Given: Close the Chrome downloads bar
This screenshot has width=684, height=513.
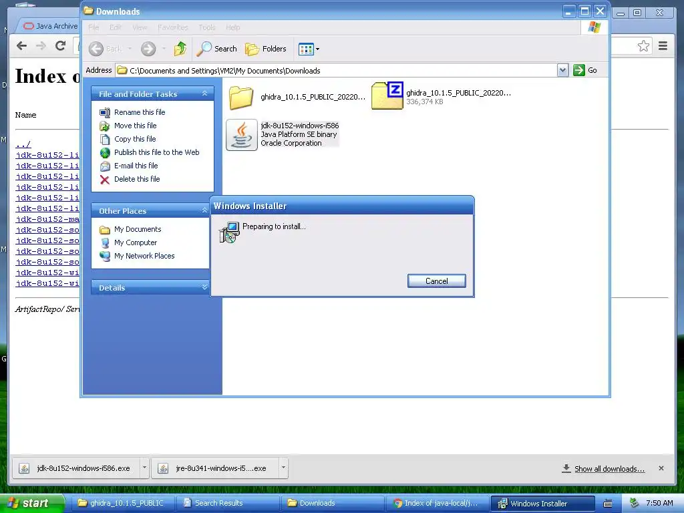Looking at the screenshot, I should click(661, 468).
